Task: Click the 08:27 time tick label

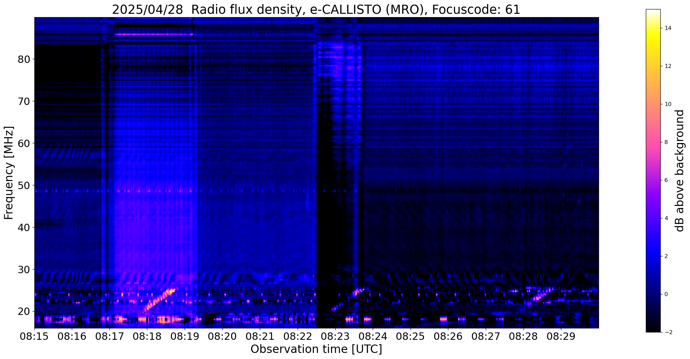Action: click(486, 336)
